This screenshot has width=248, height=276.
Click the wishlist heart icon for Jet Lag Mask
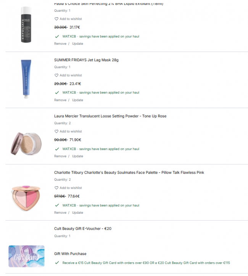tap(56, 75)
